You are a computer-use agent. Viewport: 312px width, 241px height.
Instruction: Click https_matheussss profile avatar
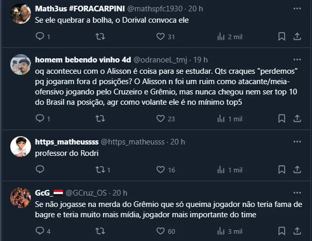(x=21, y=147)
